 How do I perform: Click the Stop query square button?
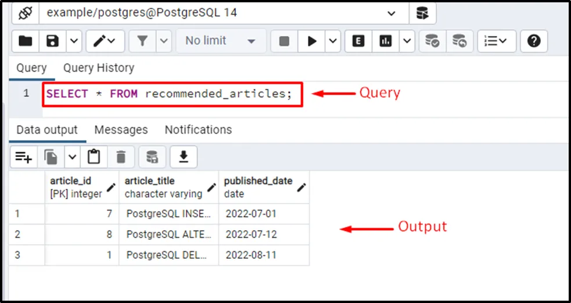[284, 41]
